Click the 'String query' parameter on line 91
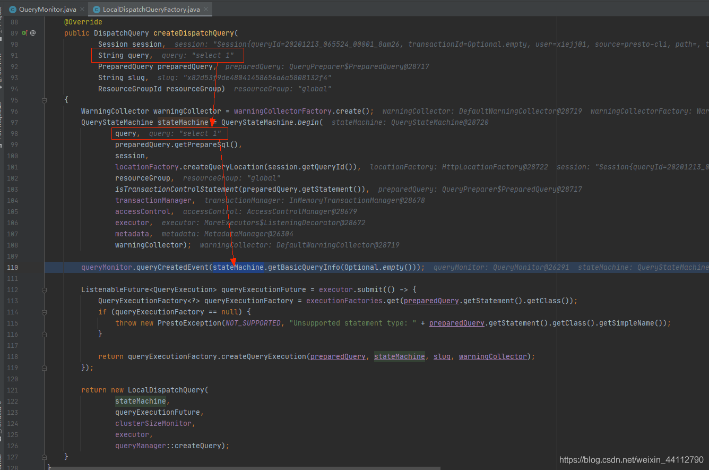Image resolution: width=709 pixels, height=470 pixels. 124,55
